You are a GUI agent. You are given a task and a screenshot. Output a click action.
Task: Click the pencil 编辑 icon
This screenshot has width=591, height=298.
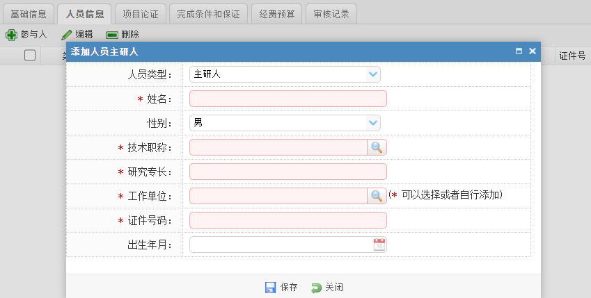click(x=67, y=34)
